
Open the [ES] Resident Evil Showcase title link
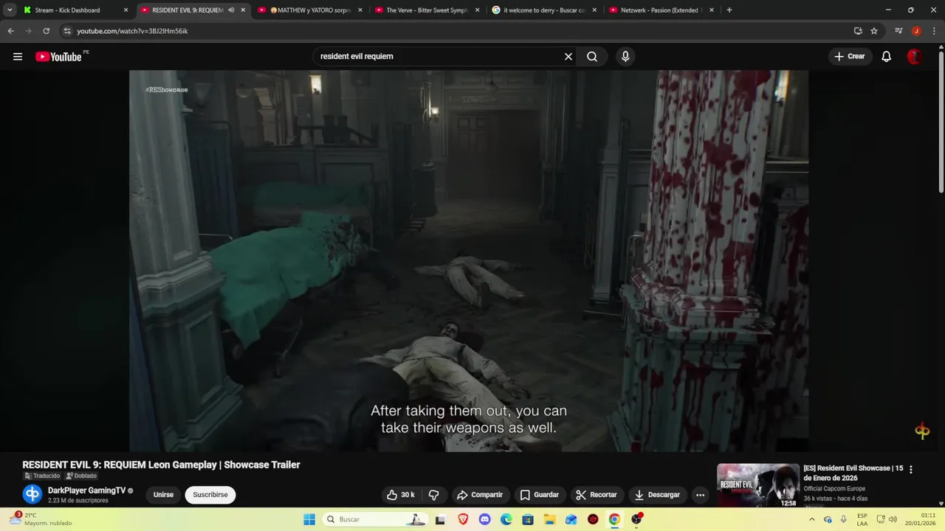pyautogui.click(x=853, y=473)
